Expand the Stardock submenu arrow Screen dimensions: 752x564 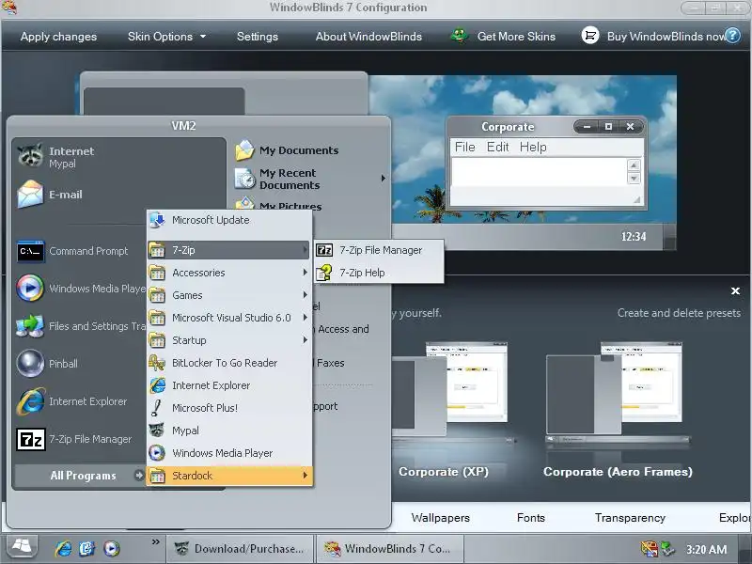pyautogui.click(x=305, y=476)
